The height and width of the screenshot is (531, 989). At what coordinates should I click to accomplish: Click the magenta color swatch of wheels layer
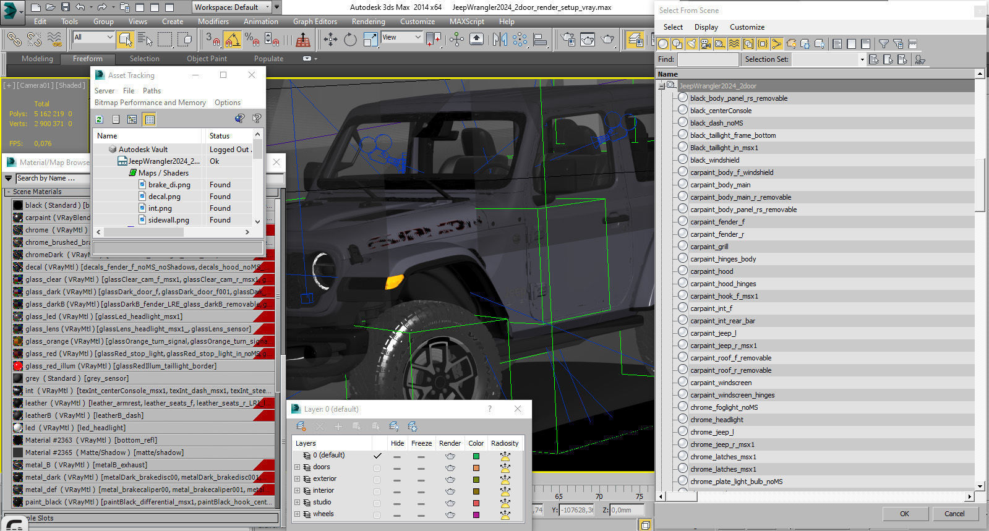(x=476, y=514)
